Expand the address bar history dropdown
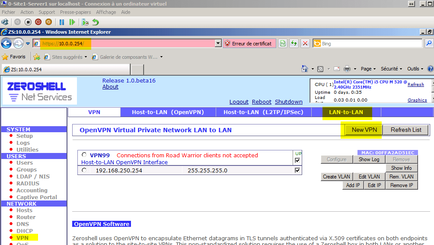This screenshot has height=245, width=434. (x=218, y=43)
